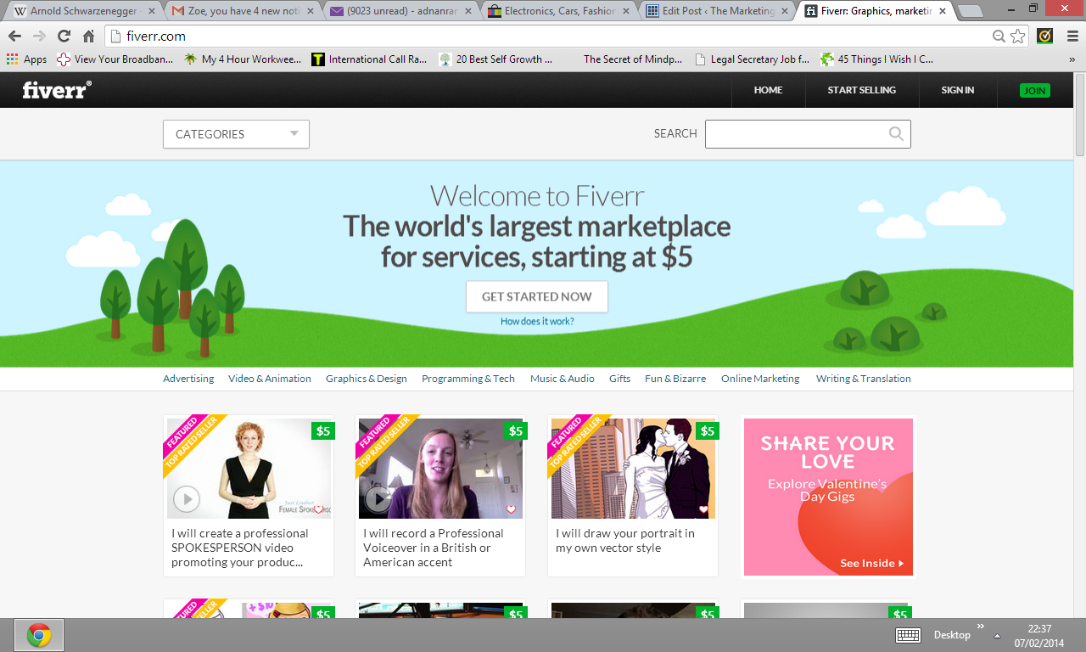The width and height of the screenshot is (1086, 652).
Task: Open Fun & Bizarre category link
Action: pos(675,379)
